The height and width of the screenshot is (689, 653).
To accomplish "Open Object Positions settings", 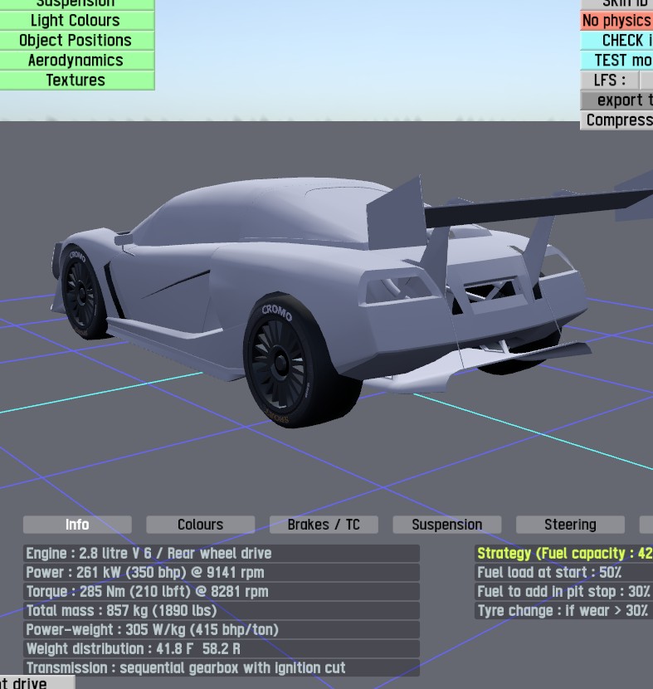I will coord(77,41).
